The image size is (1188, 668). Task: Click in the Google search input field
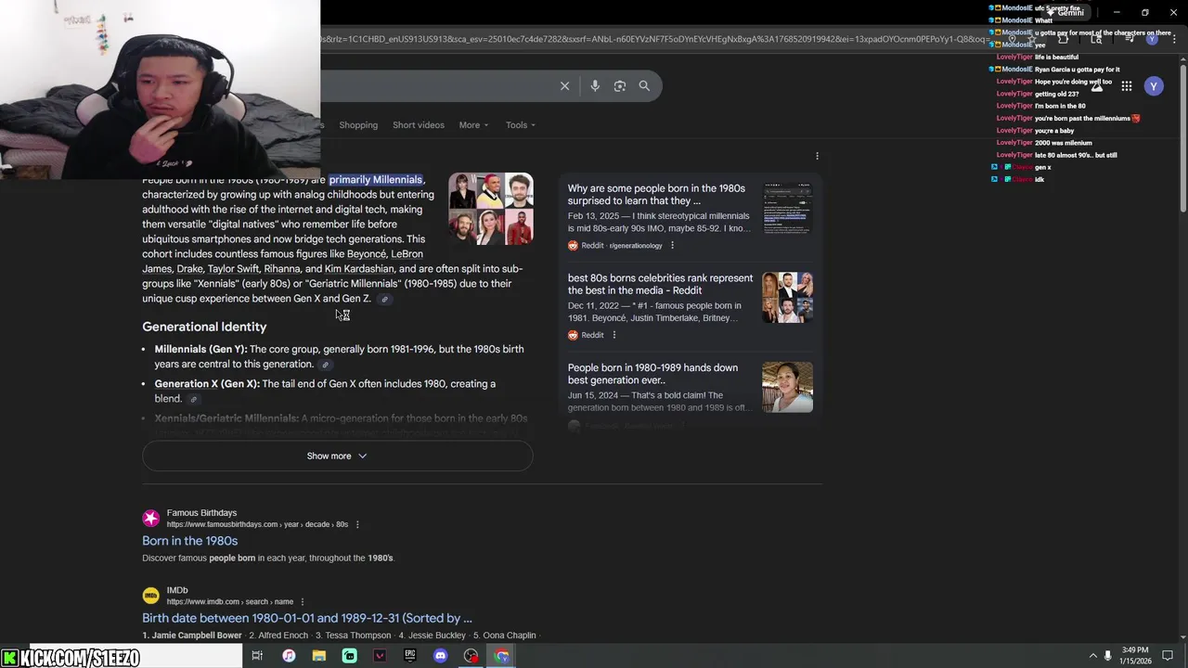(x=436, y=86)
